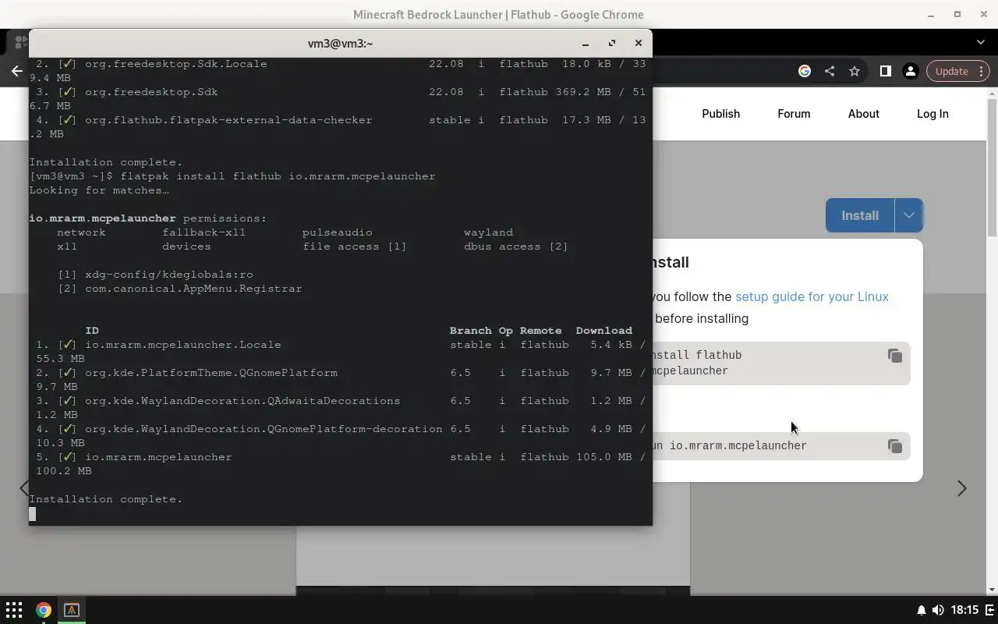The height and width of the screenshot is (624, 998).
Task: Open Google icon in Chrome address bar
Action: click(x=805, y=71)
